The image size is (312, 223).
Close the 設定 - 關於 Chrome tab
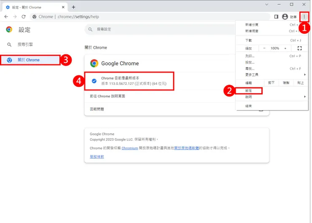pos(64,7)
